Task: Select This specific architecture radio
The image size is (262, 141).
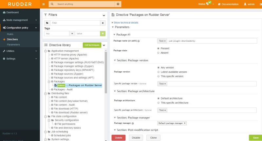Action: 159,103
